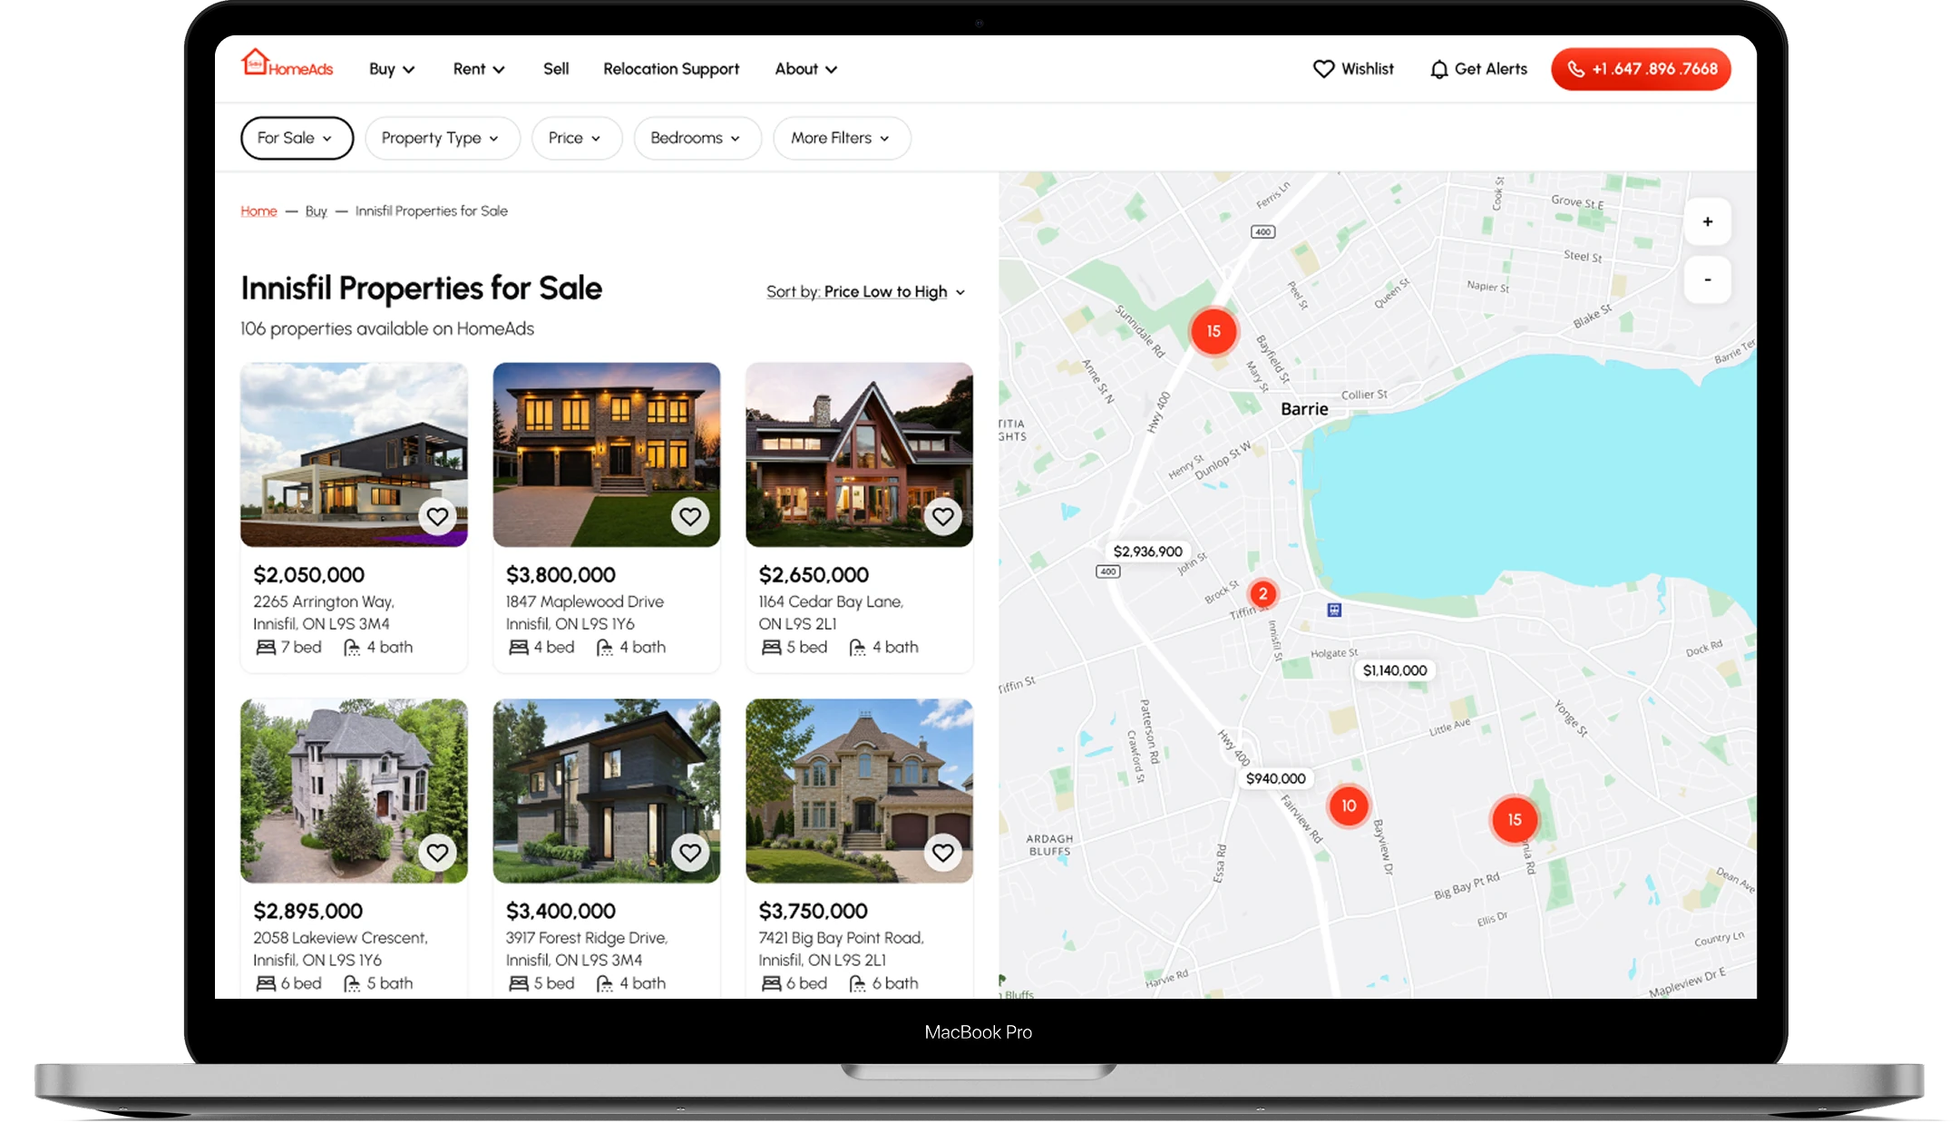Expand the Bedrooms filter
The width and height of the screenshot is (1959, 1123).
(697, 138)
